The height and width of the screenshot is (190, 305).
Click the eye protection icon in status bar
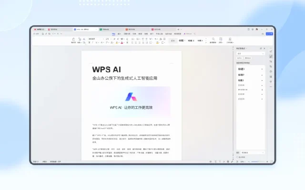tap(211, 161)
